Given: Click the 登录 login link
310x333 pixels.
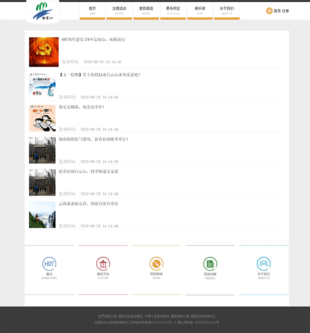Looking at the screenshot, I should (277, 11).
